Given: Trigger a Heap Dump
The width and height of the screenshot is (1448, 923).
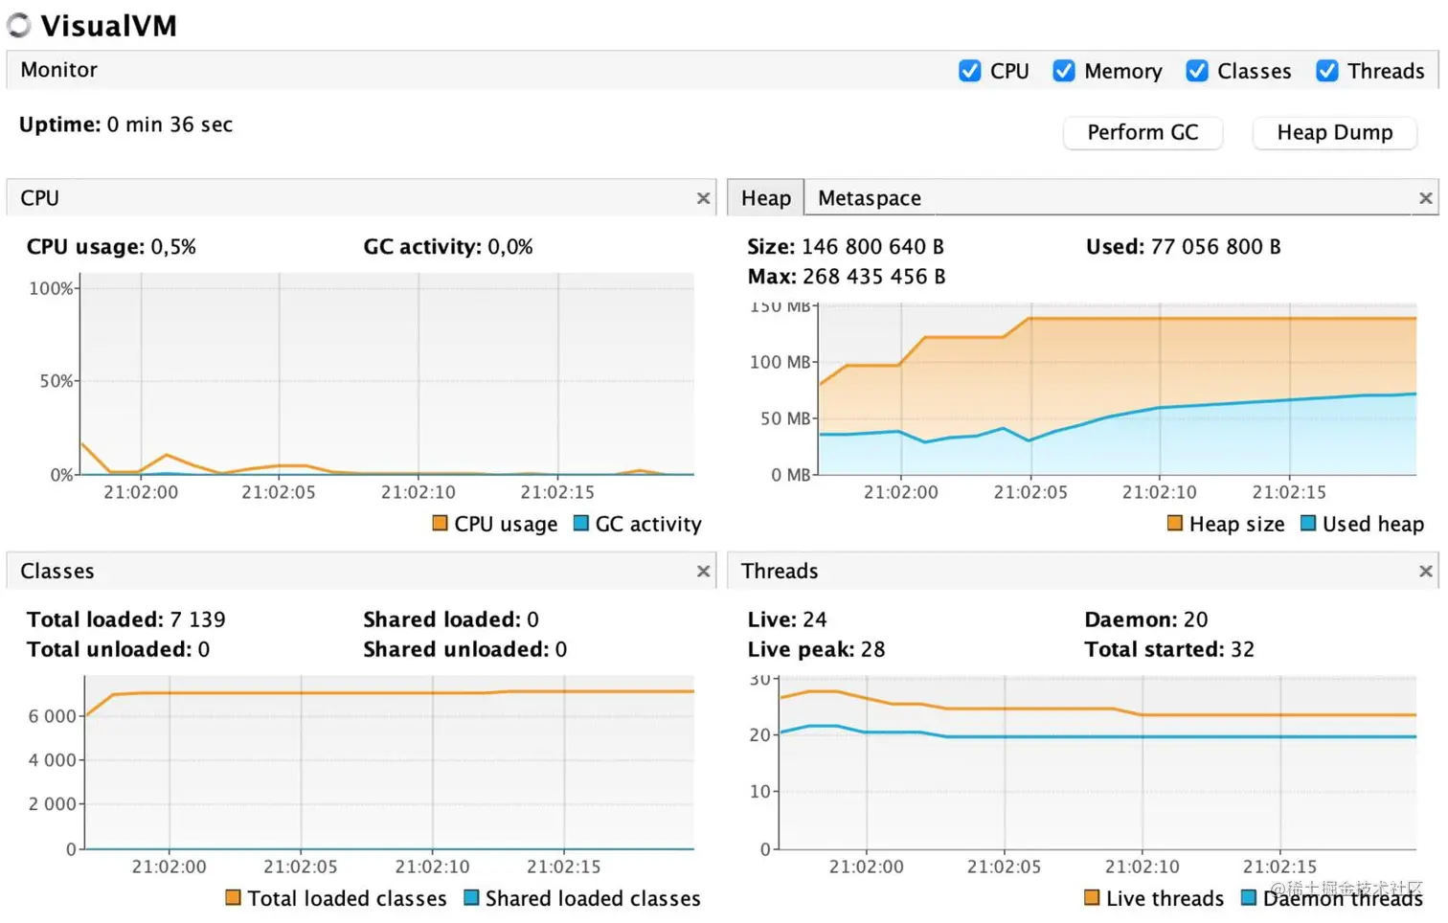Looking at the screenshot, I should [x=1334, y=132].
